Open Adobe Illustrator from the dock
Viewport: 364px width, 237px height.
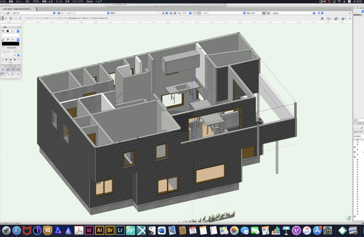click(100, 230)
